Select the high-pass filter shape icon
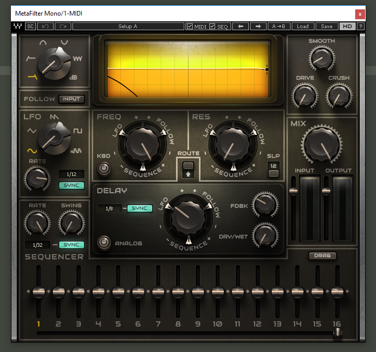376x352 pixels. pos(30,58)
